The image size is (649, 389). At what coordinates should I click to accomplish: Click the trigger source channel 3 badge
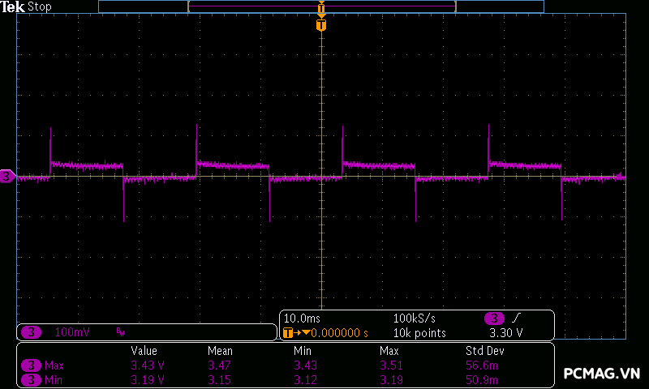(x=494, y=318)
